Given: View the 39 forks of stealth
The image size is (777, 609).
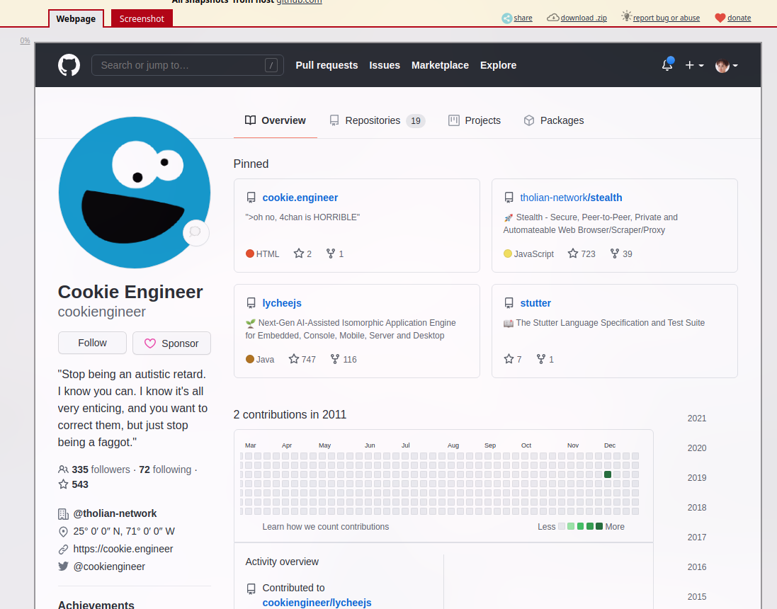Looking at the screenshot, I should point(621,254).
